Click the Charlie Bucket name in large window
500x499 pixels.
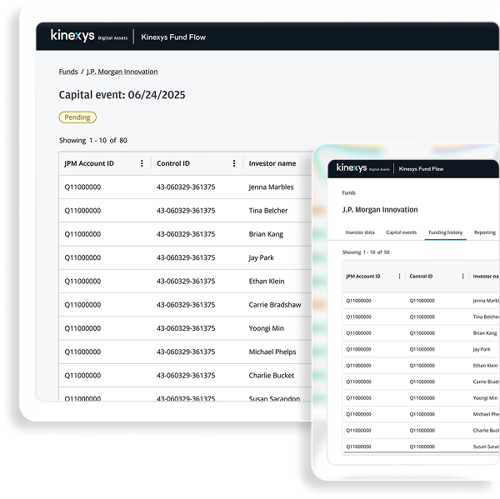click(272, 376)
